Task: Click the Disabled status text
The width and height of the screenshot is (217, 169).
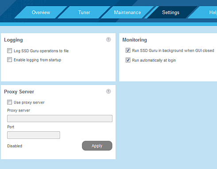Action: click(15, 146)
